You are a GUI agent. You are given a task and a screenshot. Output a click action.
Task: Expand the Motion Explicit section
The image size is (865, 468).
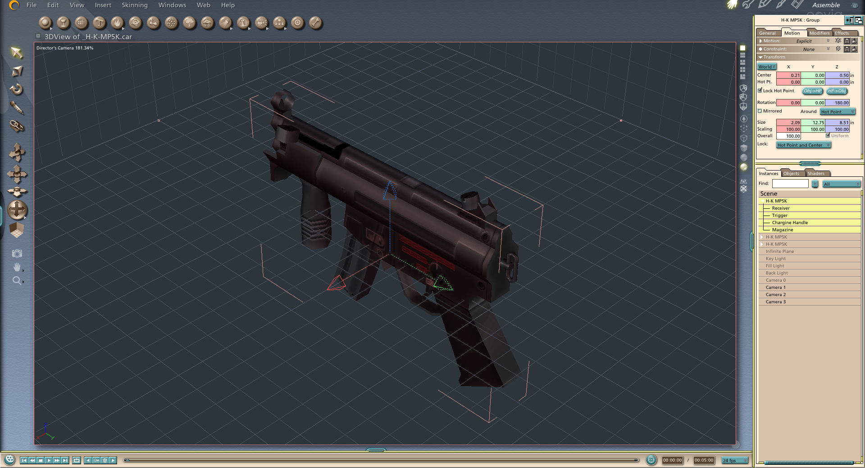pos(761,41)
